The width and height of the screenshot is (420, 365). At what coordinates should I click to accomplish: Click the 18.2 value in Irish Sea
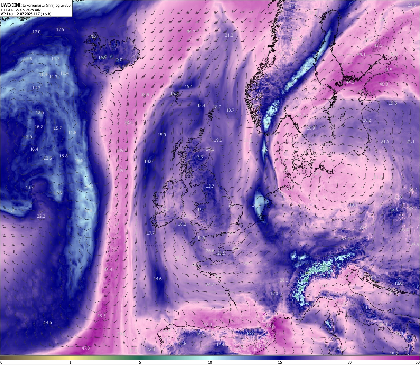coord(182,224)
